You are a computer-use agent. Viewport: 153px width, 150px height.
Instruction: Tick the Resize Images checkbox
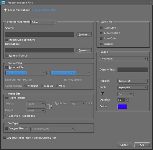coord(7,98)
